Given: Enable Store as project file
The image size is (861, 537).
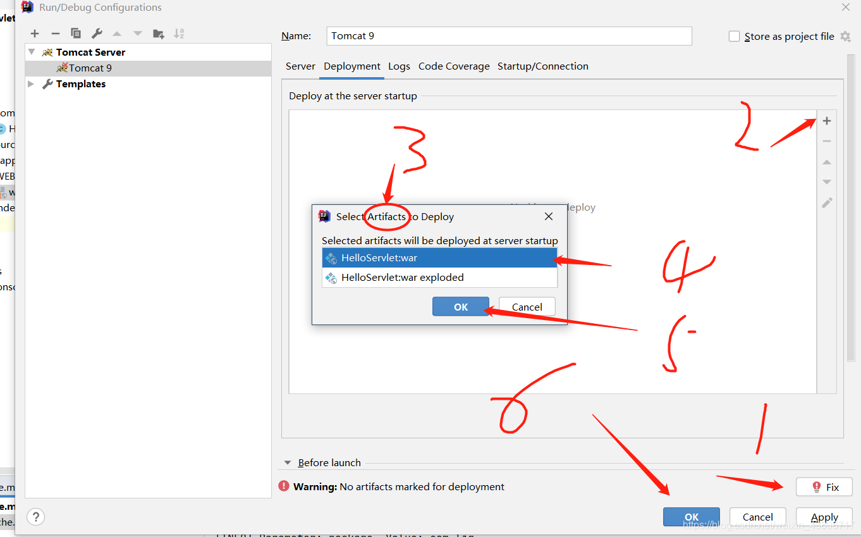Looking at the screenshot, I should point(734,36).
